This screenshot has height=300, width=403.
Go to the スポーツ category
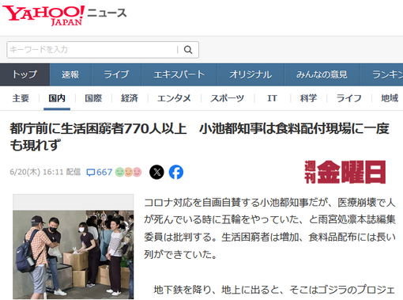click(x=228, y=98)
